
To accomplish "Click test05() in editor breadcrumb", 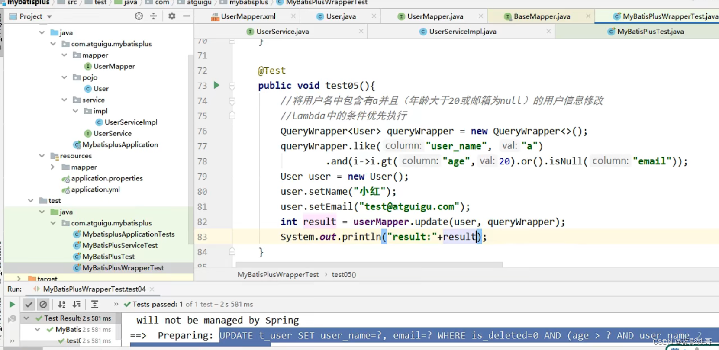I will coord(344,274).
